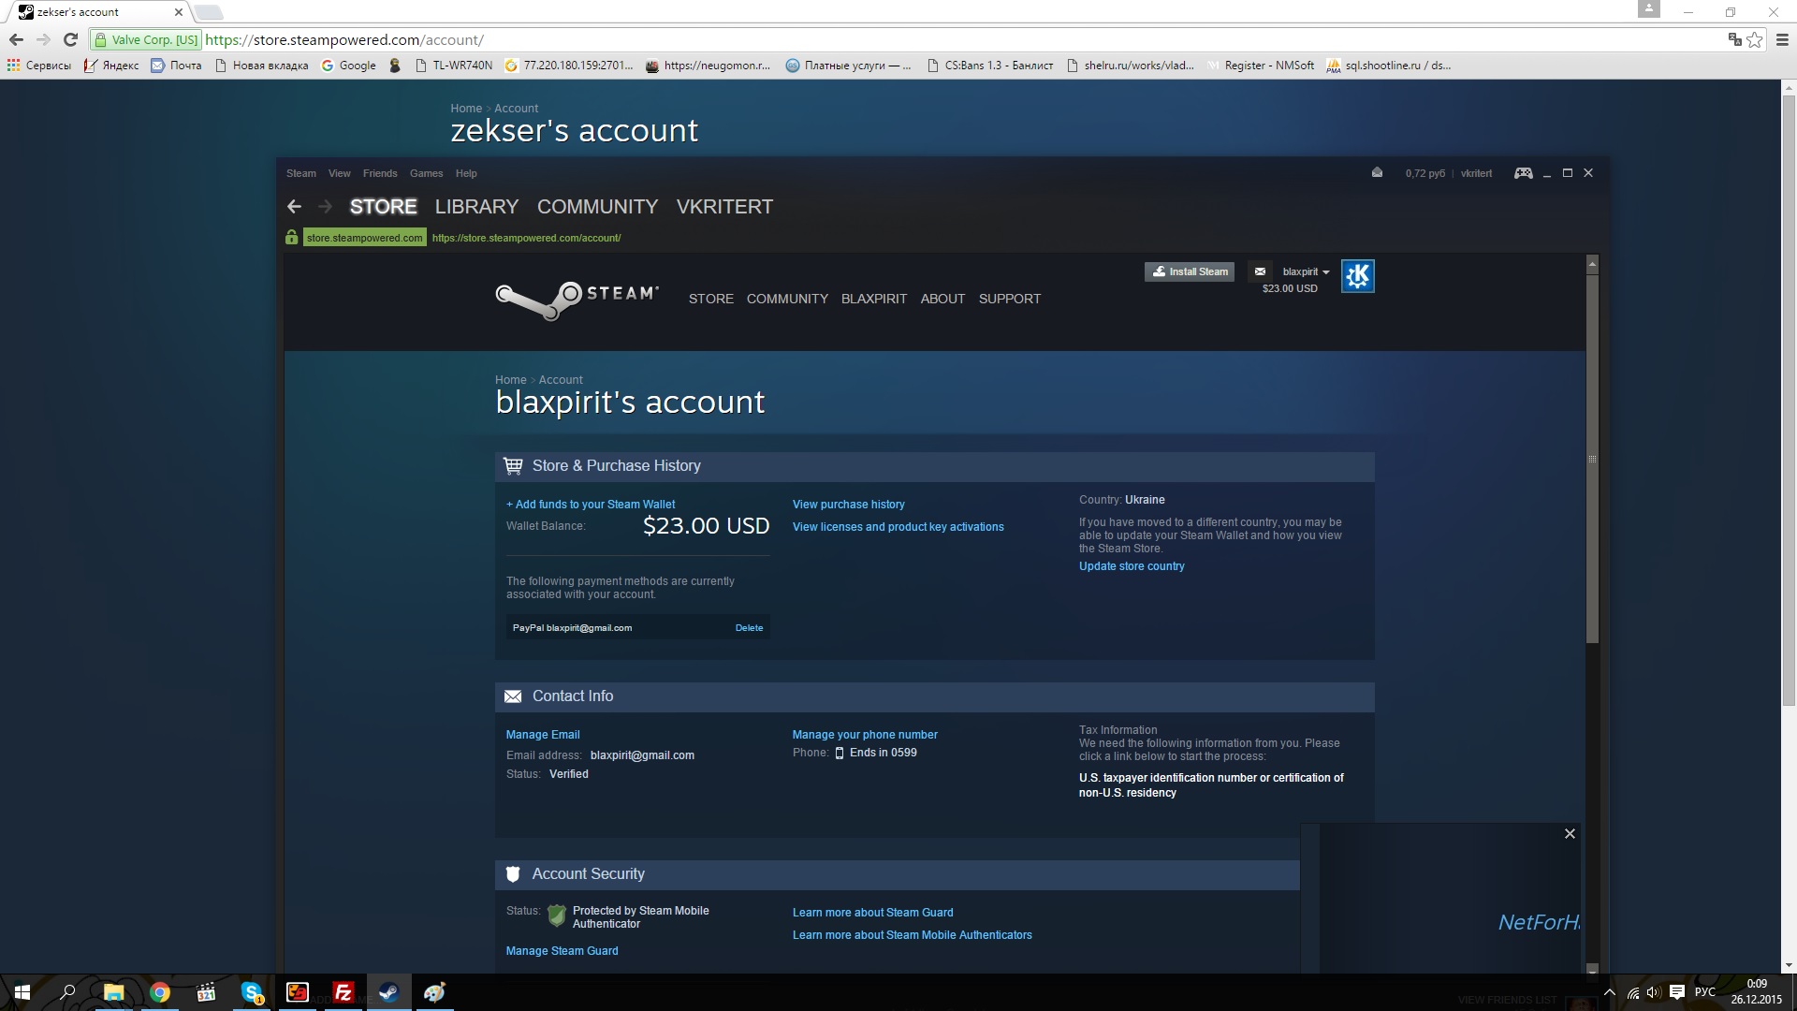Viewport: 1797px width, 1011px height.
Task: Click Update store country link
Action: coord(1132,566)
